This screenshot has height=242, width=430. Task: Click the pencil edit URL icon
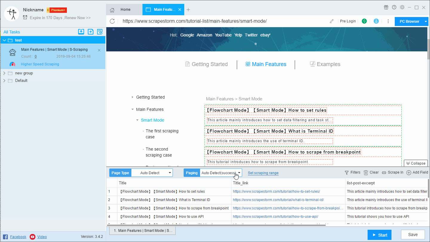tap(331, 21)
